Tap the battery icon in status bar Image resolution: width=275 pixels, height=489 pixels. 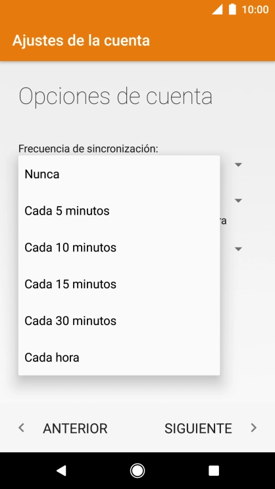[233, 9]
